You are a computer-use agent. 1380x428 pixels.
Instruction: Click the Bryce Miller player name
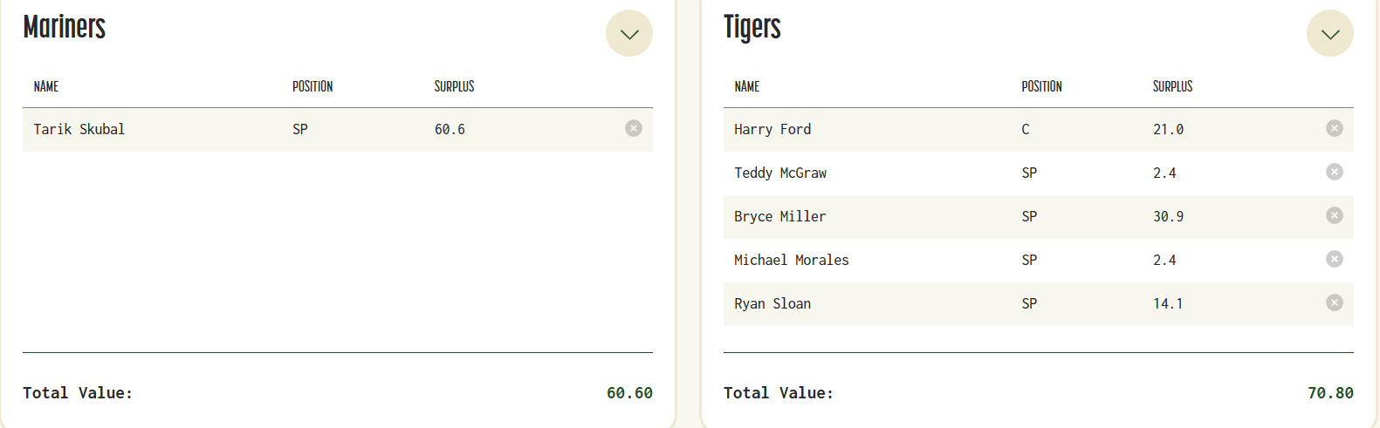tap(779, 216)
